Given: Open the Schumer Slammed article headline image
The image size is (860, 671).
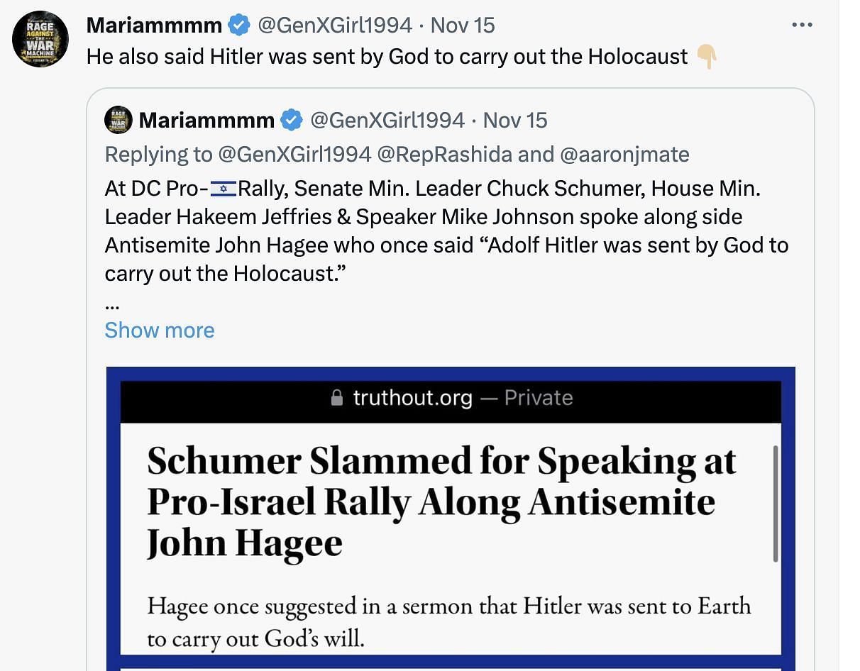Looking at the screenshot, I should (x=451, y=518).
